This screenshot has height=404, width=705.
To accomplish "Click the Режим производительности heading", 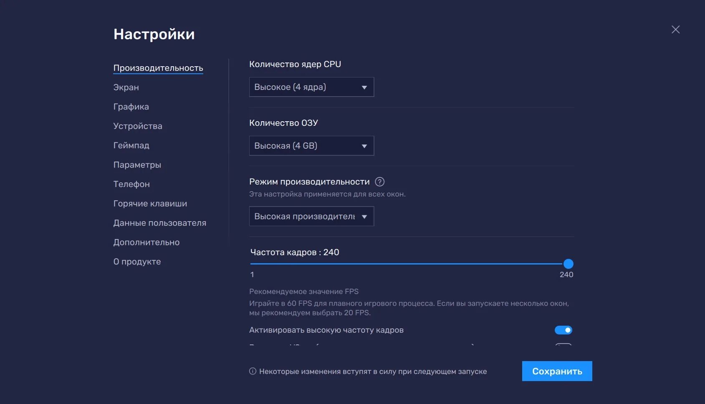I will pos(309,182).
